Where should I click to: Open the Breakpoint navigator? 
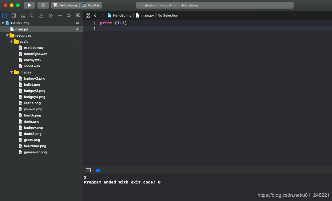coord(69,15)
